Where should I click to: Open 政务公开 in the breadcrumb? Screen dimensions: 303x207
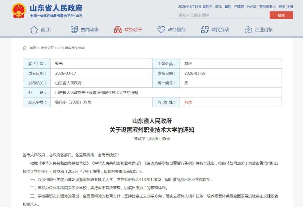point(47,48)
